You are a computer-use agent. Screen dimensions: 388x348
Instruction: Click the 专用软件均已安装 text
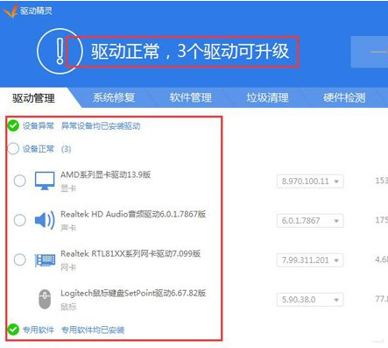(93, 330)
